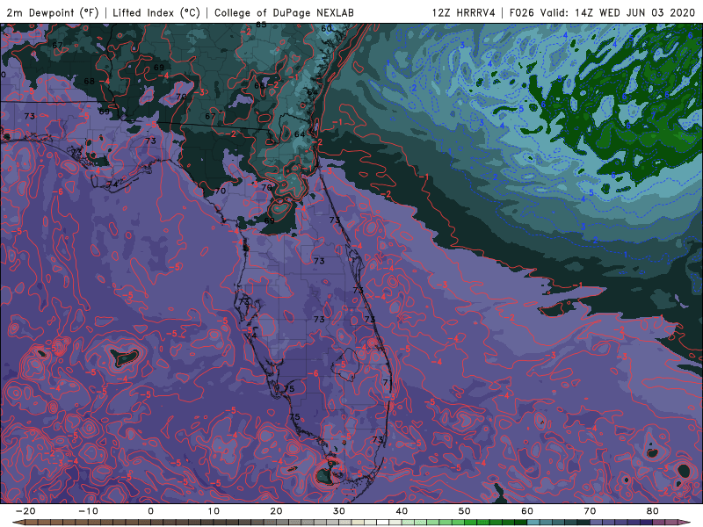Image resolution: width=703 pixels, height=527 pixels.
Task: Click the '40' color scale label
Action: (402, 511)
